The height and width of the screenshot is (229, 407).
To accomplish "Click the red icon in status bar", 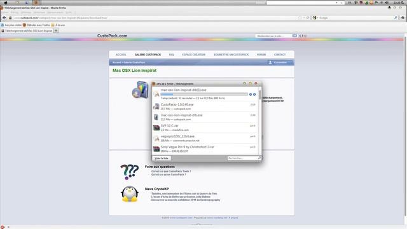I will [x=3, y=227].
